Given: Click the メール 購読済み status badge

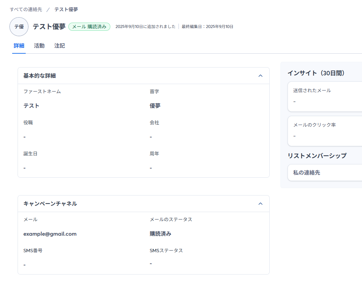Looking at the screenshot, I should pyautogui.click(x=89, y=27).
